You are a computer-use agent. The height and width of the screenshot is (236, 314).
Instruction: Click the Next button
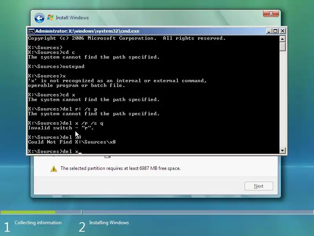[x=259, y=186]
